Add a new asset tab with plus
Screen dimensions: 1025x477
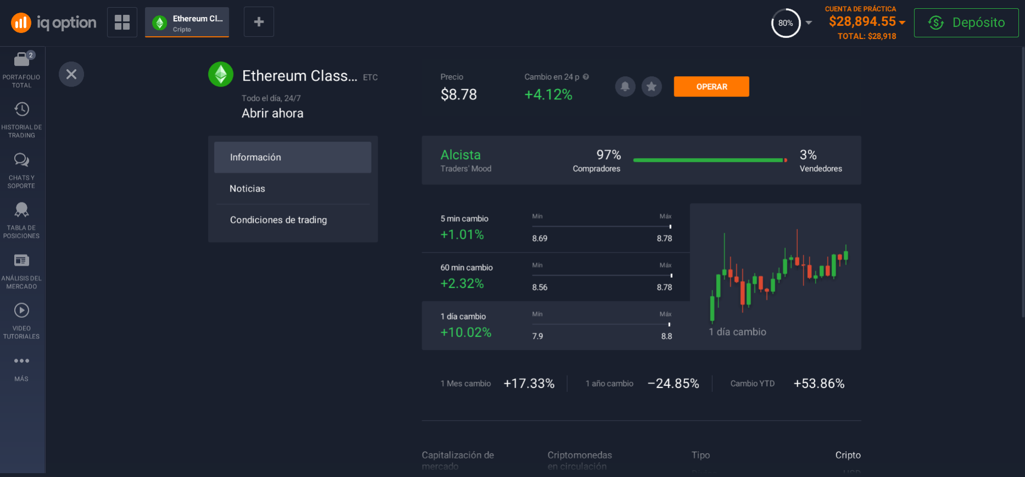(x=259, y=22)
